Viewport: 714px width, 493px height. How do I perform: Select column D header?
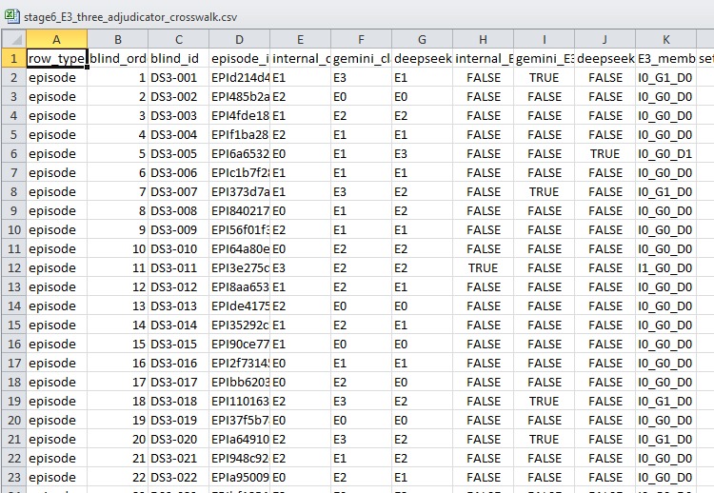click(240, 39)
